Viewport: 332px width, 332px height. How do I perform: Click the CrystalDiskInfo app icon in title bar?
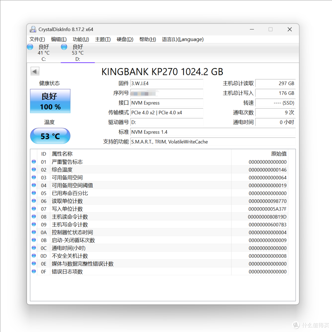click(33, 29)
